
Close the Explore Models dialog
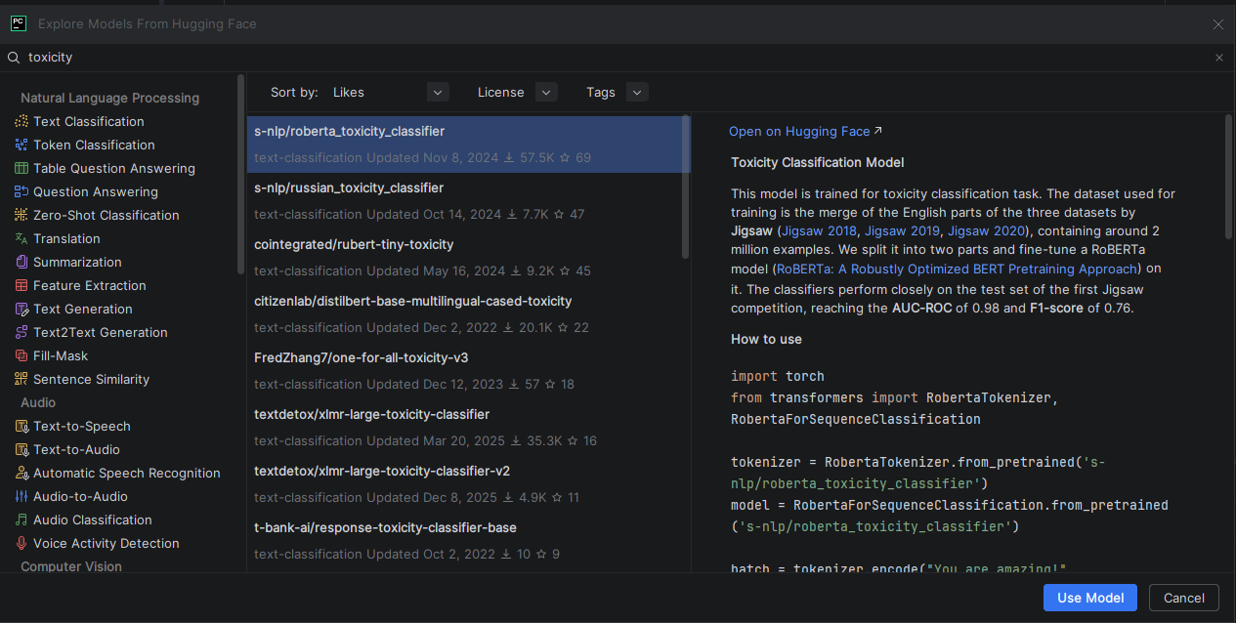[x=1217, y=23]
